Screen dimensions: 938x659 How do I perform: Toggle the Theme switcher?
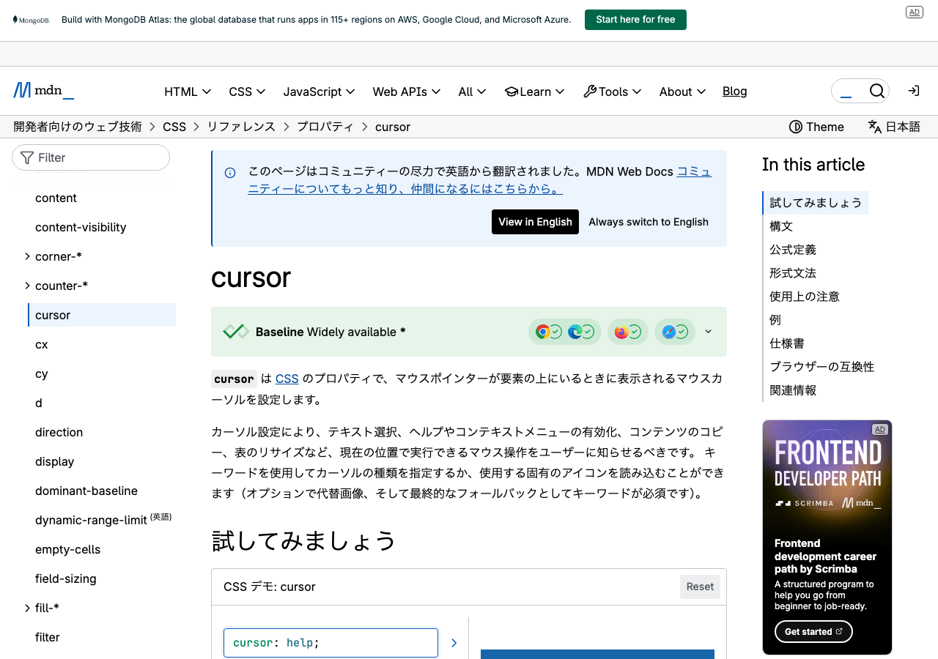(x=816, y=127)
